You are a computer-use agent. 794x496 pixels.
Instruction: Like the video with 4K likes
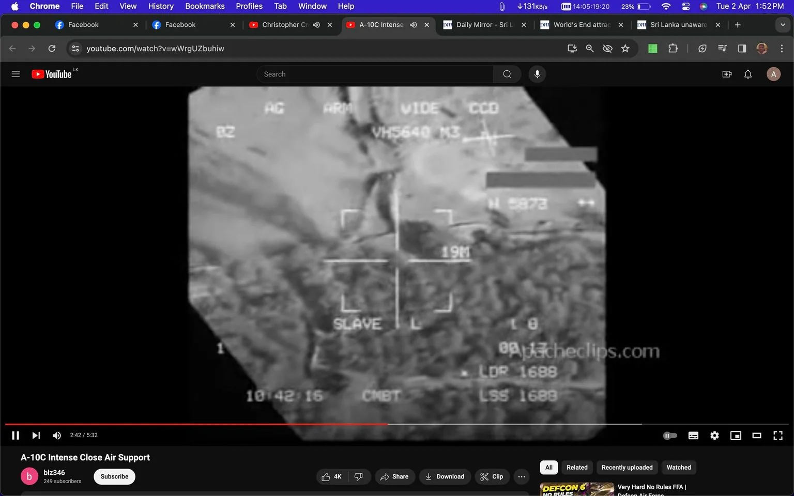point(332,476)
